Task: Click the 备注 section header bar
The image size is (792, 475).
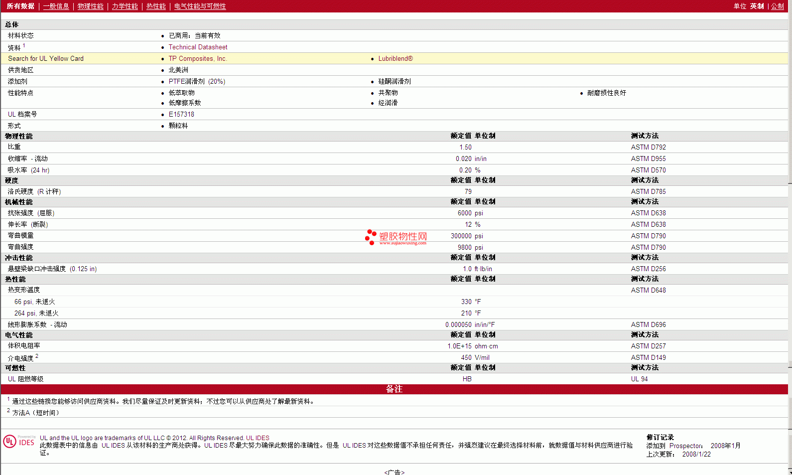Action: pyautogui.click(x=394, y=389)
